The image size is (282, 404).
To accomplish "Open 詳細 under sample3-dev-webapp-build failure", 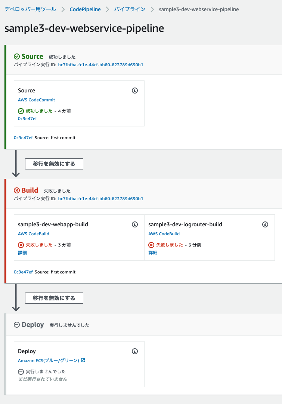I will point(22,252).
